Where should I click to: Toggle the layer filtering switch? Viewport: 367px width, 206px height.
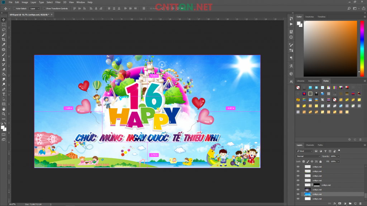tap(339, 151)
